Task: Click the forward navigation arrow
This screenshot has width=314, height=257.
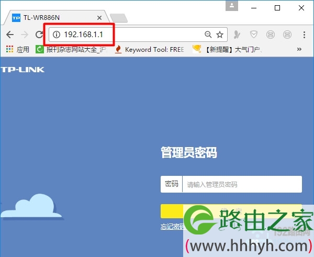Action: click(25, 35)
